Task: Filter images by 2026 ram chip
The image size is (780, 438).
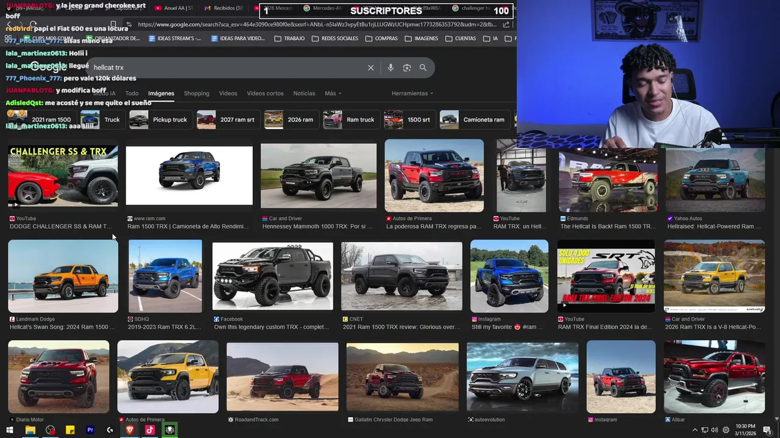Action: coord(291,120)
